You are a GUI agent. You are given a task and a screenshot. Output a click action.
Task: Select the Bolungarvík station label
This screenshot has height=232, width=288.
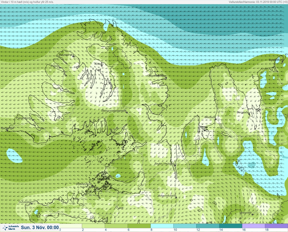coord(66,55)
